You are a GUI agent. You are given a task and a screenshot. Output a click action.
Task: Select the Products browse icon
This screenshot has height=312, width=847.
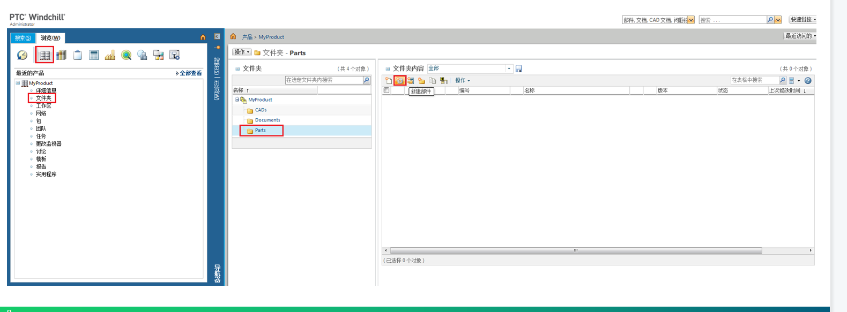click(45, 55)
